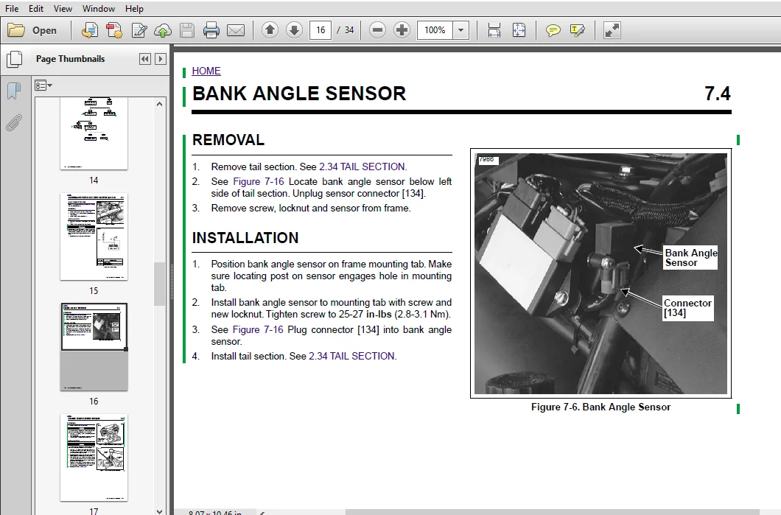This screenshot has width=781, height=515.
Task: Open the File menu
Action: click(x=12, y=8)
